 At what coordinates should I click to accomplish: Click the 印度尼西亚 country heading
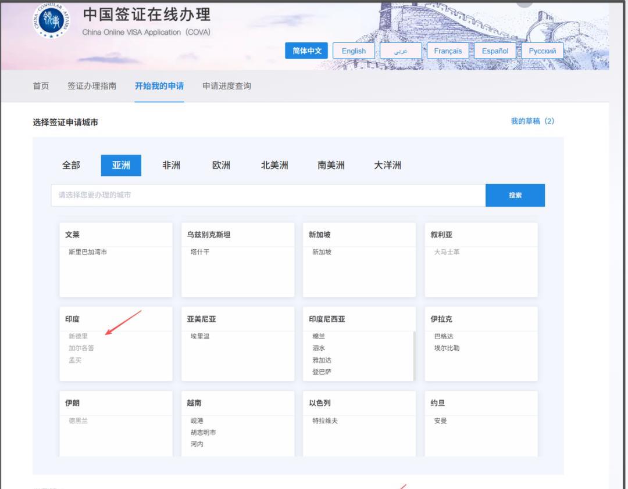coord(326,319)
